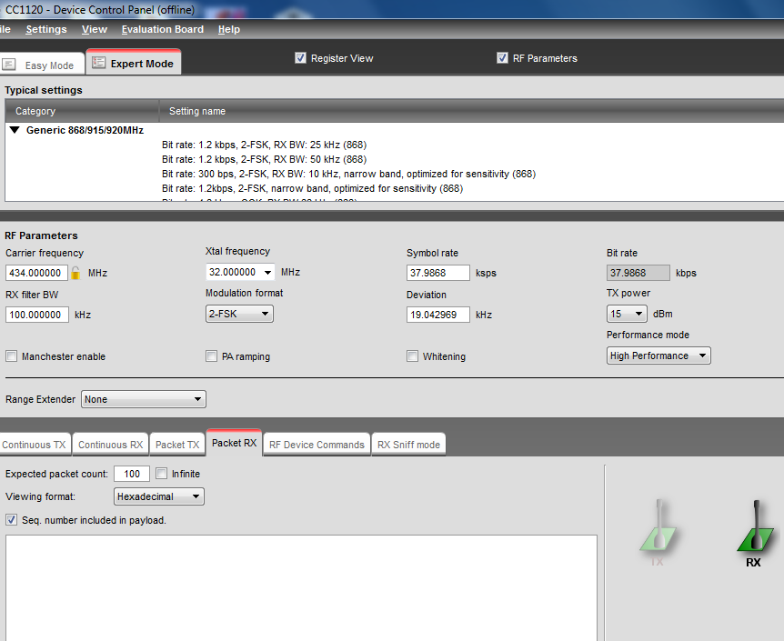784x641 pixels.
Task: Collapse the Generic 868/915/920MHz category
Action: 15,130
